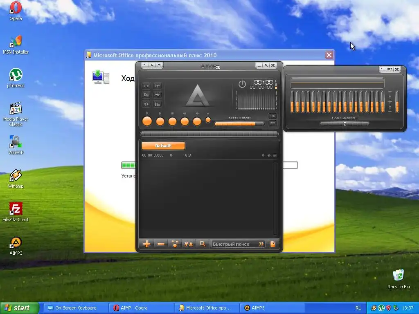The width and height of the screenshot is (419, 314).
Task: Open the DSP manager sound effects button
Action: [x=146, y=95]
